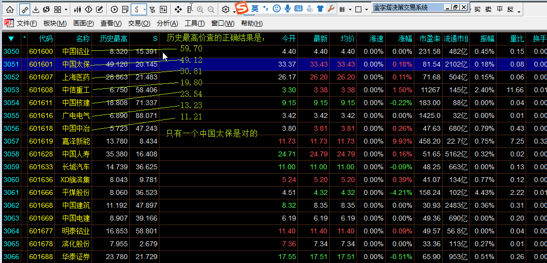The height and width of the screenshot is (263, 547).
Task: Click the 卖 sell button
Action: click(x=489, y=9)
